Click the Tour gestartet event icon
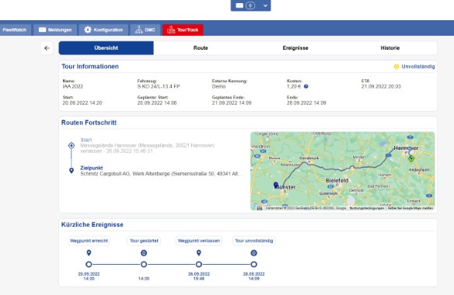The image size is (454, 295). point(144,253)
